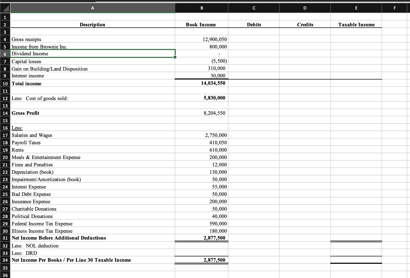410x278 pixels.
Task: Select column header E labeled Taxable Income
Action: (356, 8)
